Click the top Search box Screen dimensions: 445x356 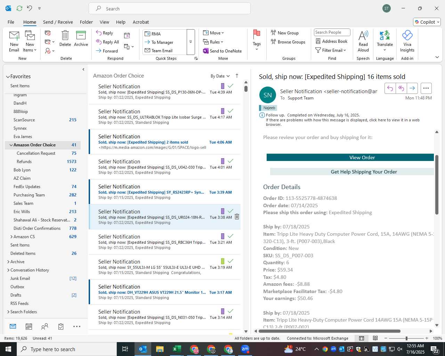tap(170, 9)
